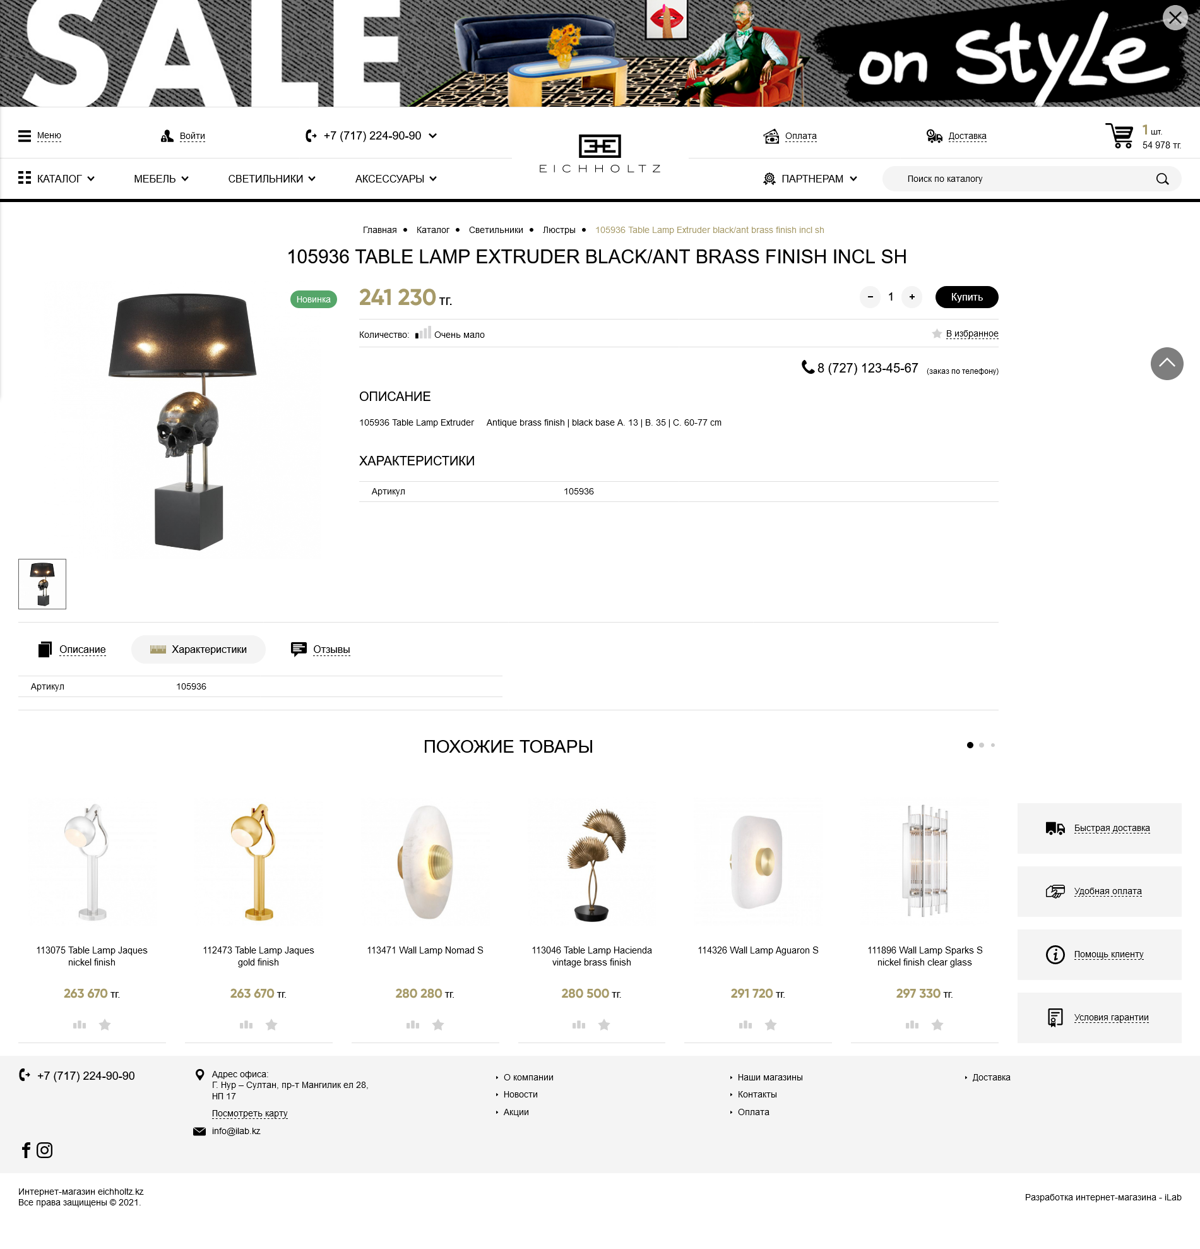Viewport: 1200px width, 1249px height.
Task: Click compare icon under Wall Lamp Nomad S
Action: point(413,1025)
